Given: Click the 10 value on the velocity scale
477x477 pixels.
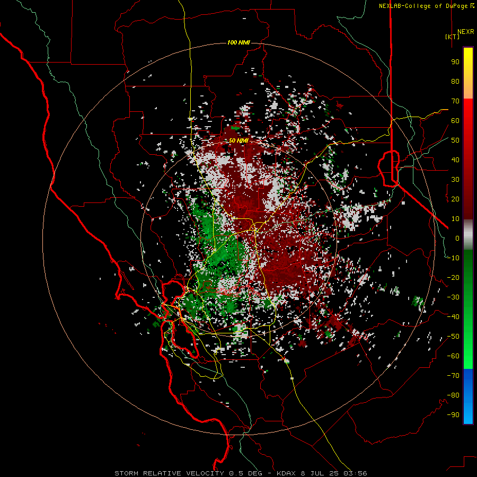Looking at the screenshot, I should [455, 219].
